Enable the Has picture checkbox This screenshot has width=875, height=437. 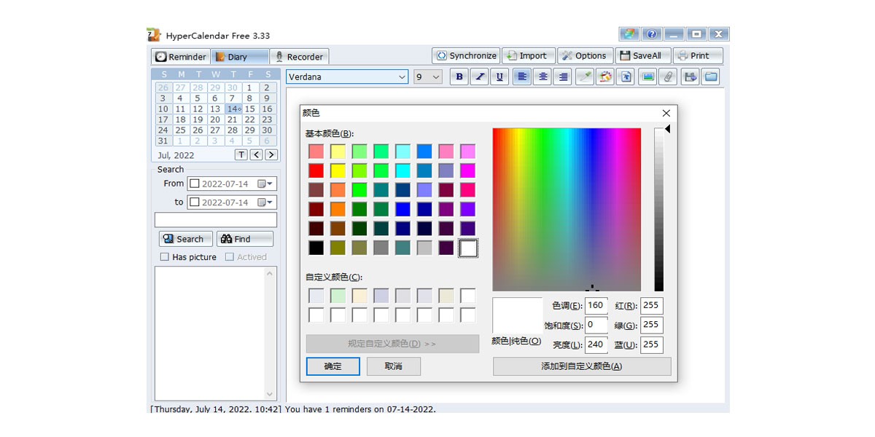click(165, 257)
